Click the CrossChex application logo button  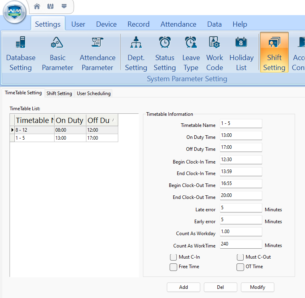tap(15, 12)
